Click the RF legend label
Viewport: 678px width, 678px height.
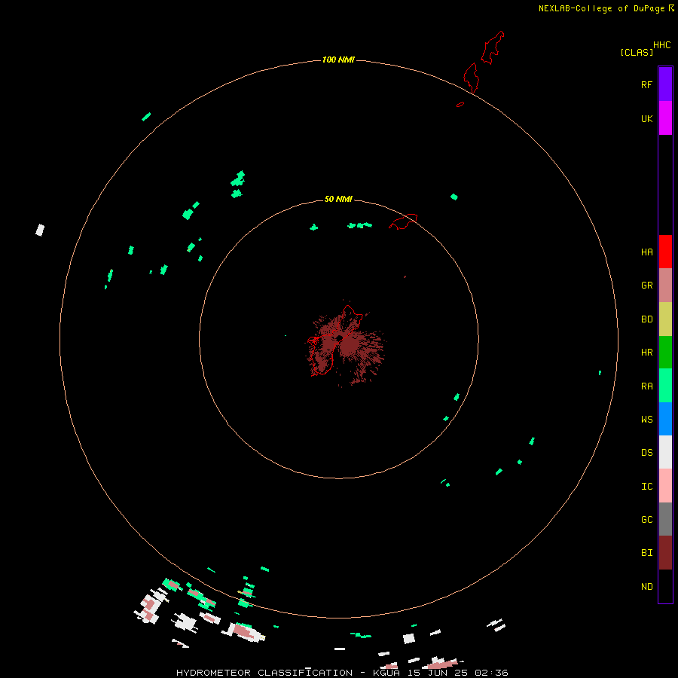click(x=646, y=84)
